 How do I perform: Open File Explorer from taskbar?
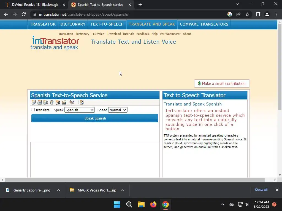[x=141, y=204]
